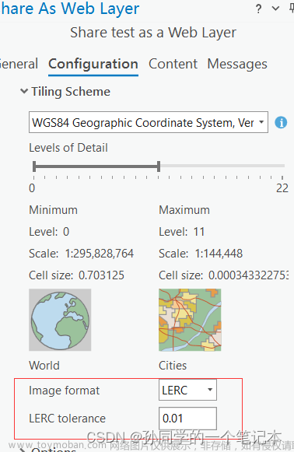Select the Configuration tab
The width and height of the screenshot is (294, 452).
[x=93, y=65]
